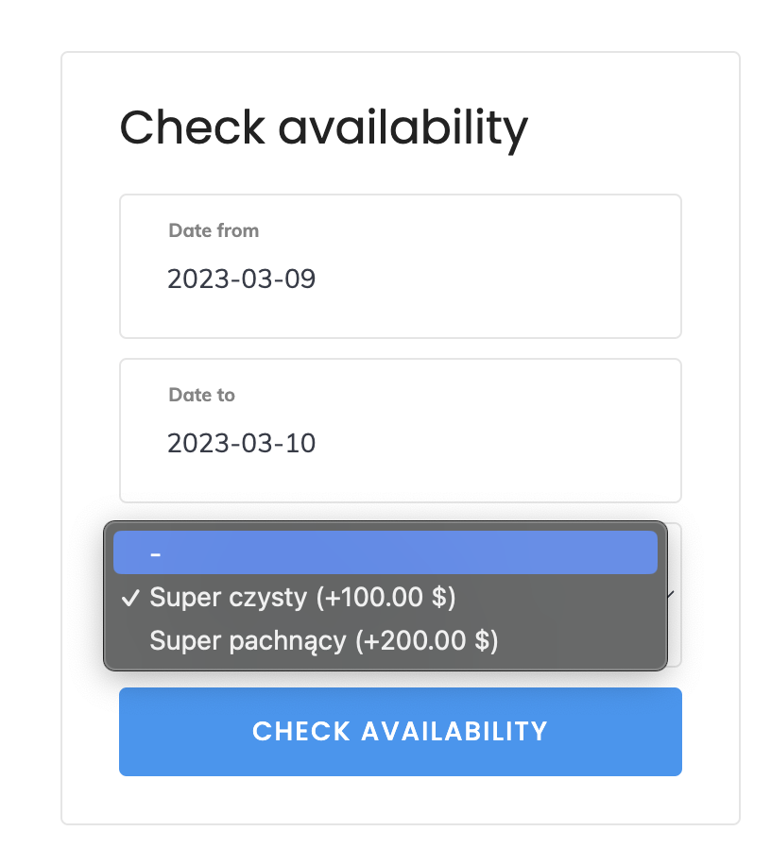Screen dimensions: 771x848
Task: Select the blank "-" dropdown option
Action: coord(385,552)
